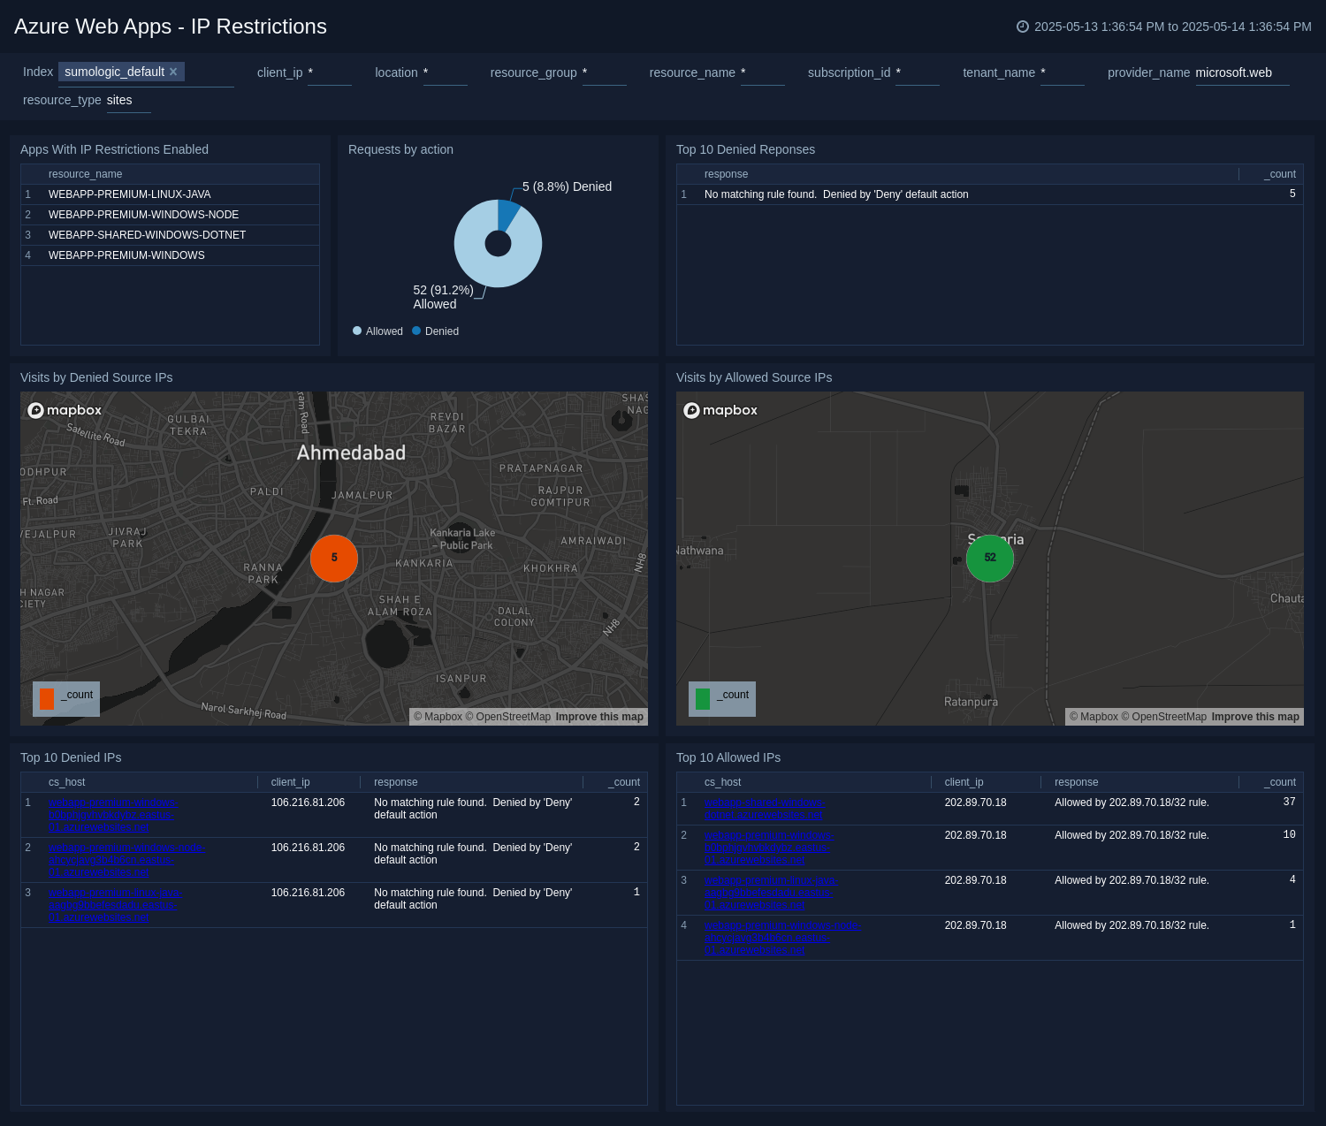Sort Top 10 Allowed IPs by _count header
Viewport: 1326px width, 1126px height.
coord(1279,782)
